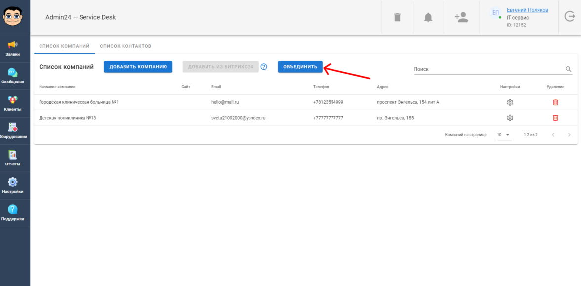This screenshot has height=286, width=581.
Task: Open notifications bell in top bar
Action: point(428,17)
